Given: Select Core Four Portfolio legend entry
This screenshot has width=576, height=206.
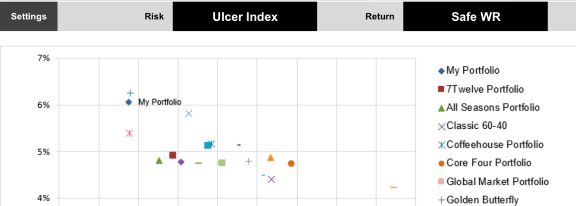Looking at the screenshot, I should click(x=489, y=163).
